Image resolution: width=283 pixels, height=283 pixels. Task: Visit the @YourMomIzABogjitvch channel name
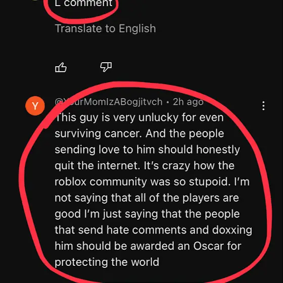109,102
